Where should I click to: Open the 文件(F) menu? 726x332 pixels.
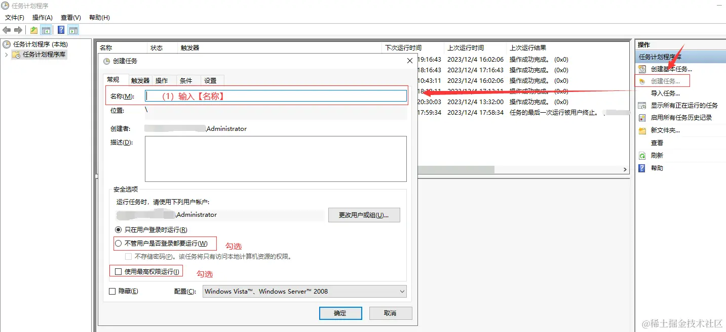click(15, 18)
